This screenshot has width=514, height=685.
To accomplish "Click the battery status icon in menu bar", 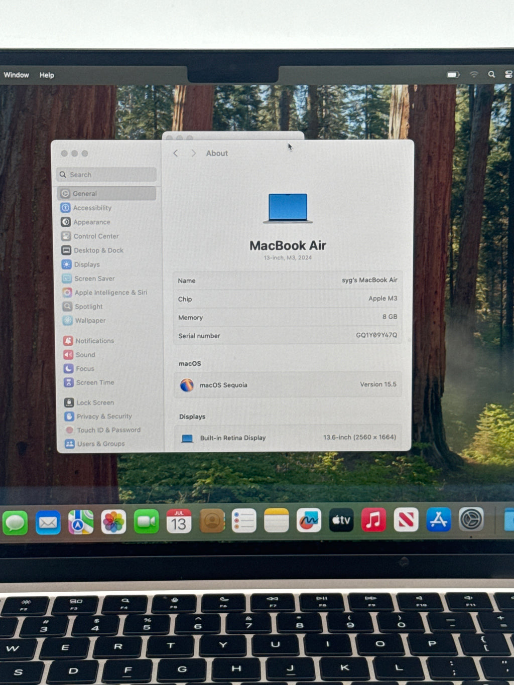I will point(453,74).
